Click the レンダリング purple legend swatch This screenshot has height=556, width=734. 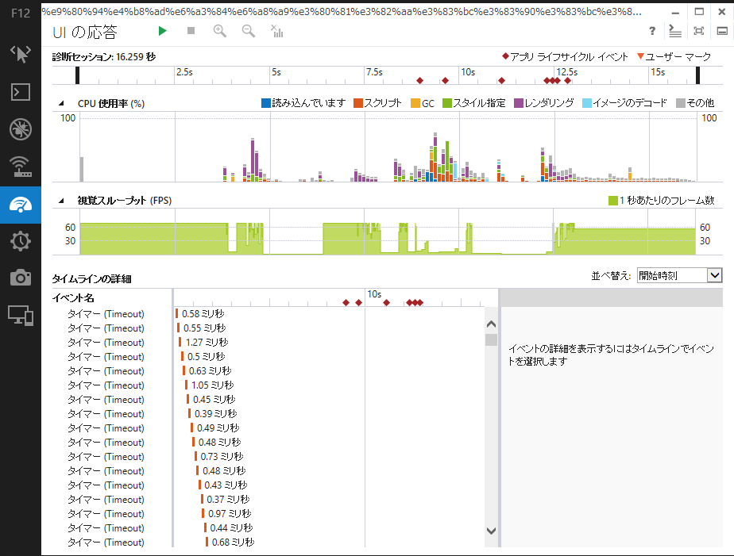pos(519,104)
